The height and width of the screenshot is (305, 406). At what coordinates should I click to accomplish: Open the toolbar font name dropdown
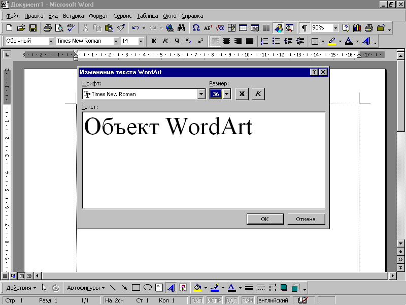(x=116, y=41)
